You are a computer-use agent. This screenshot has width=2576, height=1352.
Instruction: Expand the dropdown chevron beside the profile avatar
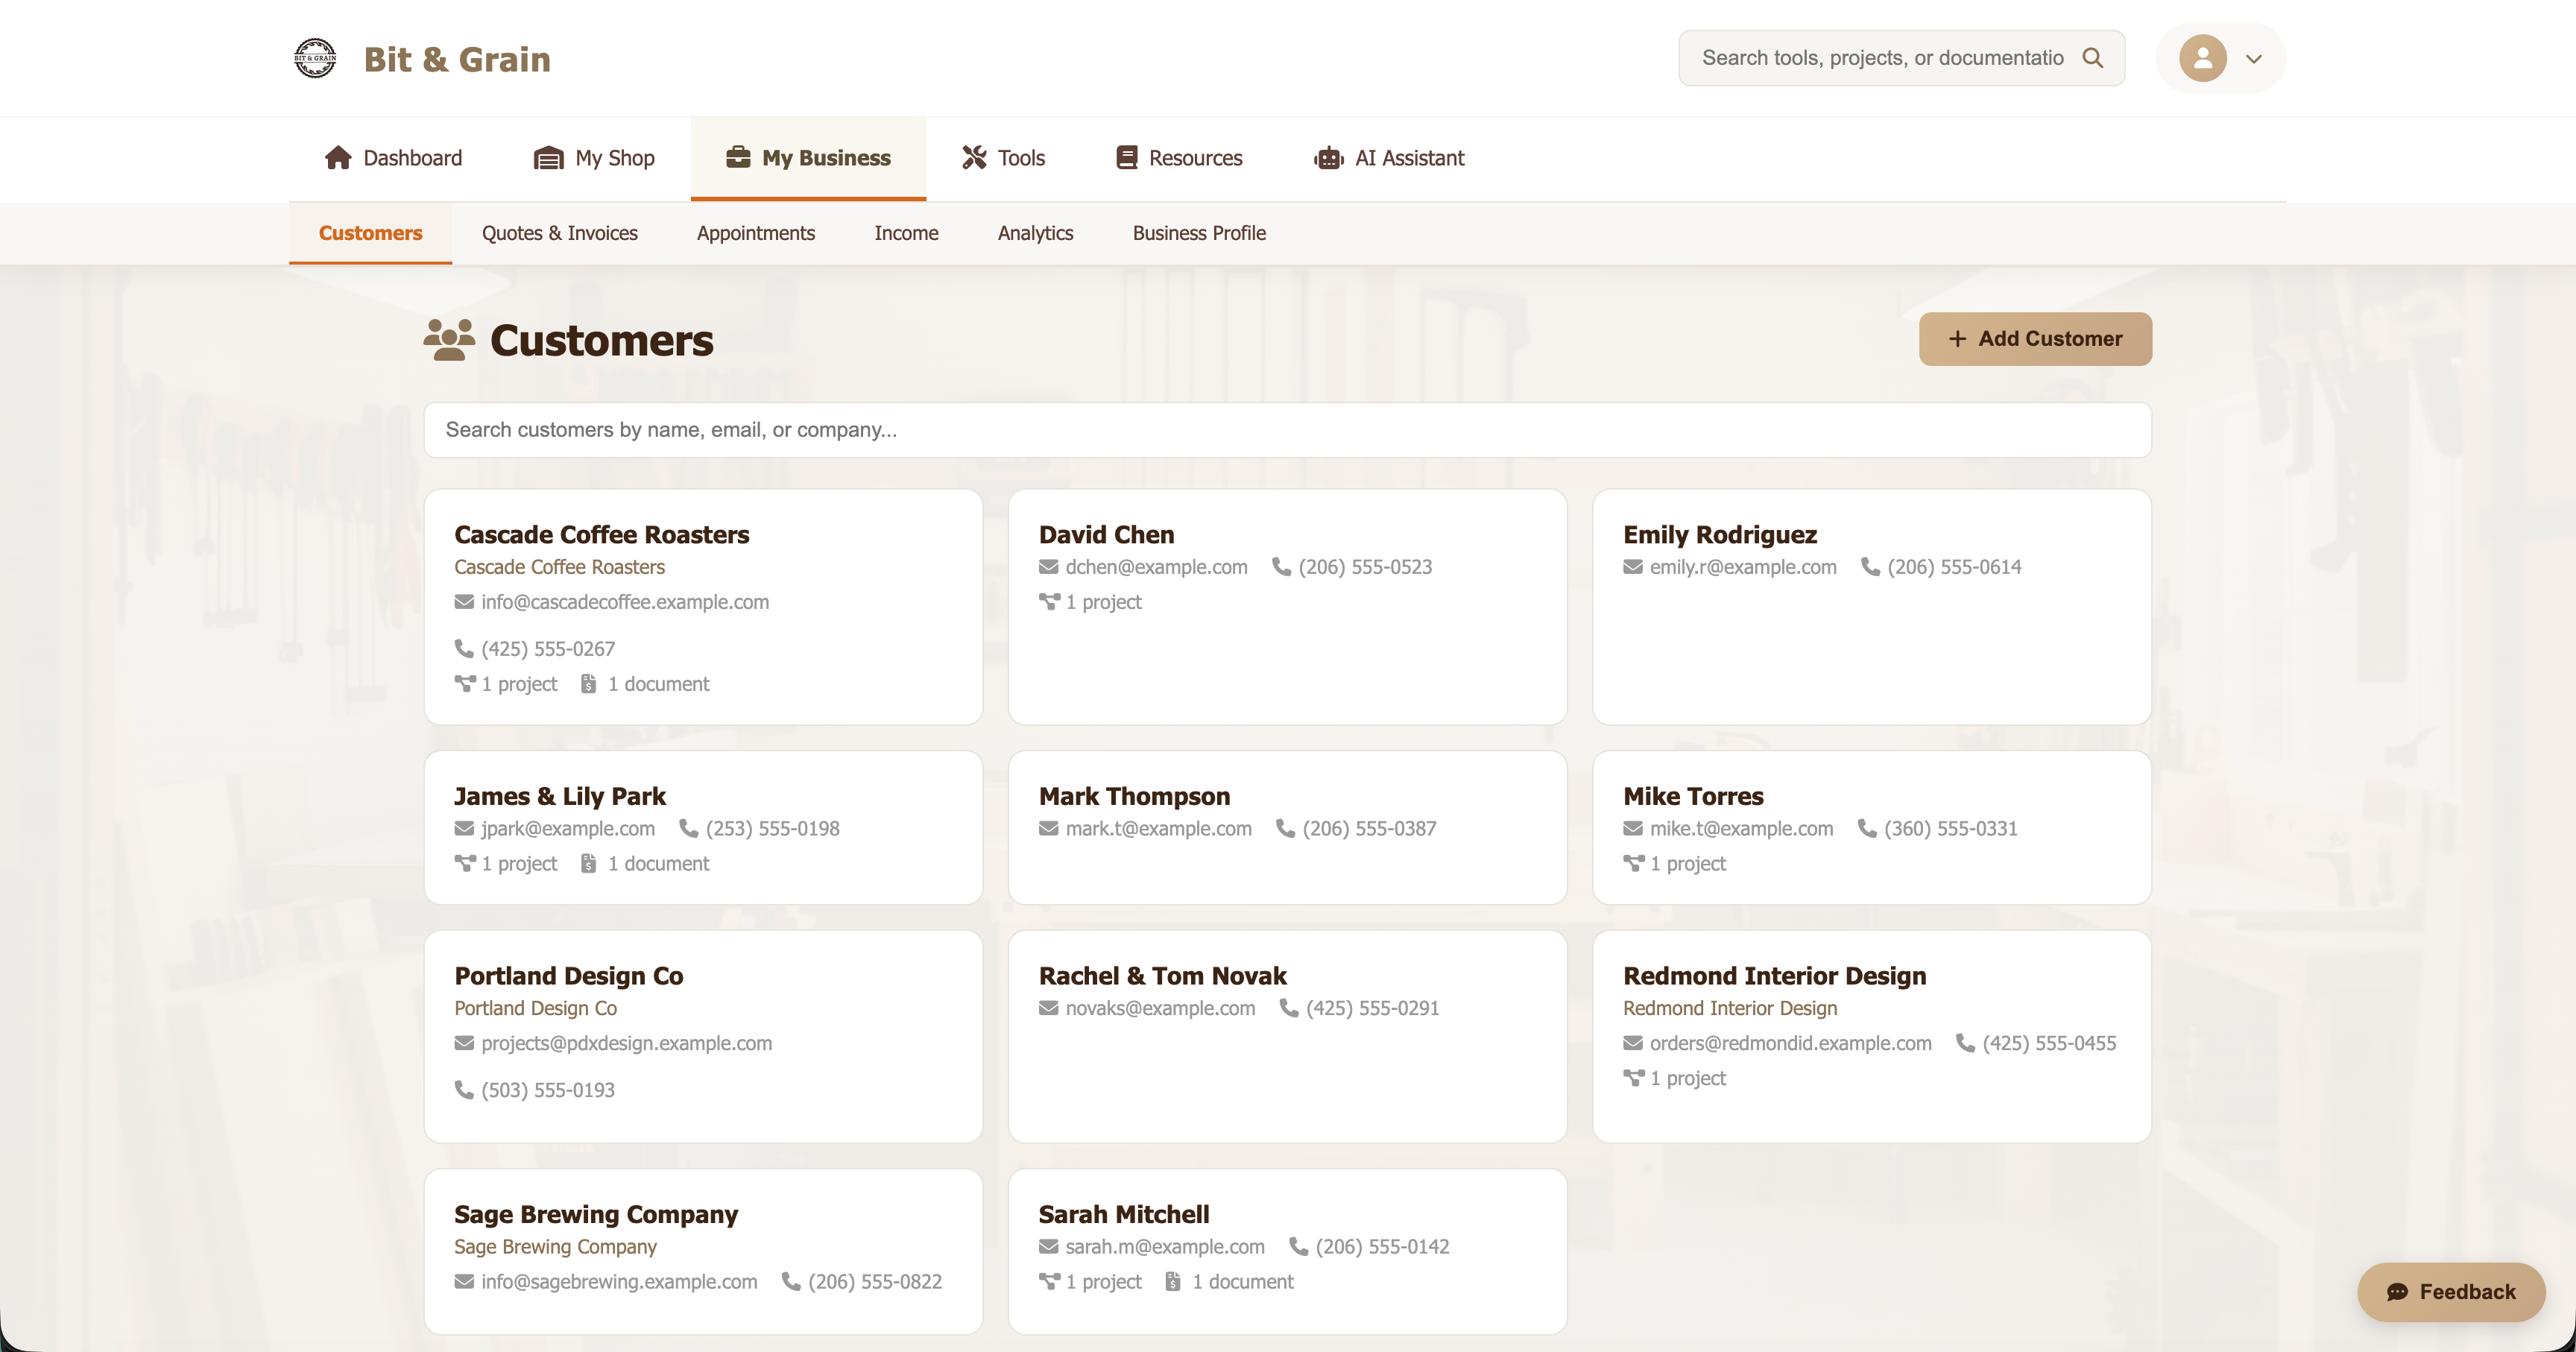2253,59
